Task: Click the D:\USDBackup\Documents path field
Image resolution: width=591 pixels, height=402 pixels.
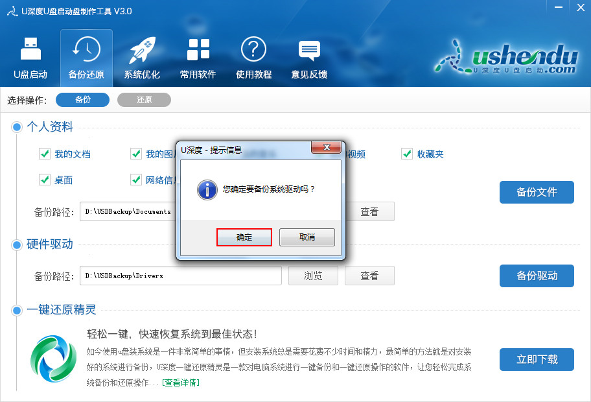Action: (128, 211)
